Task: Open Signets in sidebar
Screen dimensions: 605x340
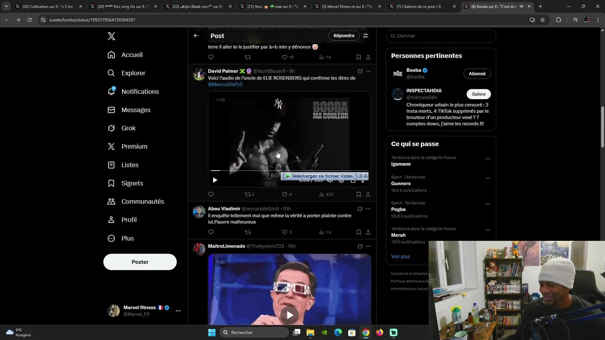Action: click(x=125, y=183)
